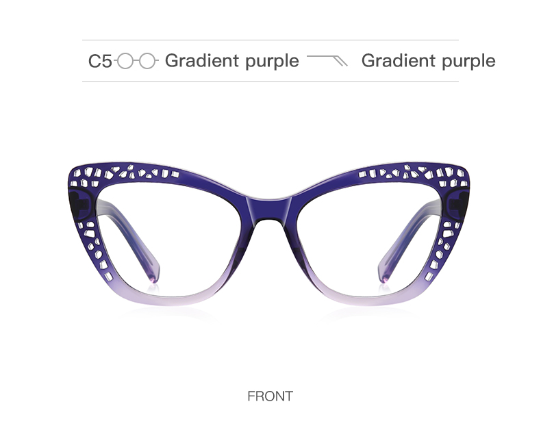This screenshot has height=430, width=541.
Task: Click the FRONT view label
Action: (x=270, y=396)
